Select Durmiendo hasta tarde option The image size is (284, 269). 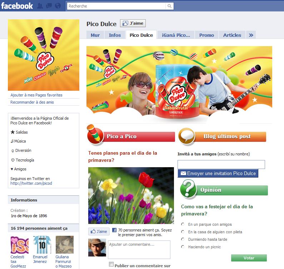183,239
